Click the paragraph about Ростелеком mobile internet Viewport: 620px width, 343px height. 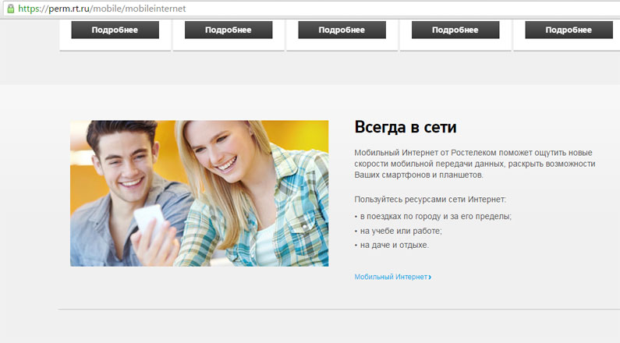click(474, 164)
